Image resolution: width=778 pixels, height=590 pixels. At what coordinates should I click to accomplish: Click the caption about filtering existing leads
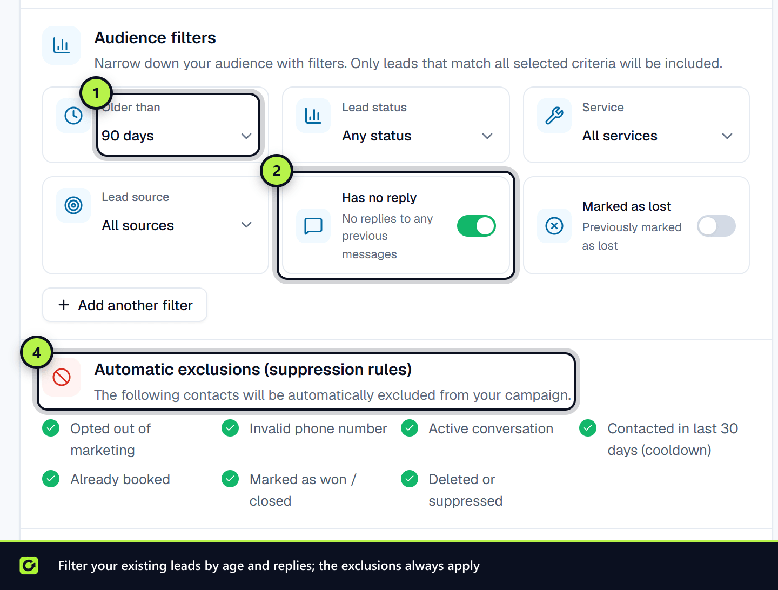click(269, 566)
